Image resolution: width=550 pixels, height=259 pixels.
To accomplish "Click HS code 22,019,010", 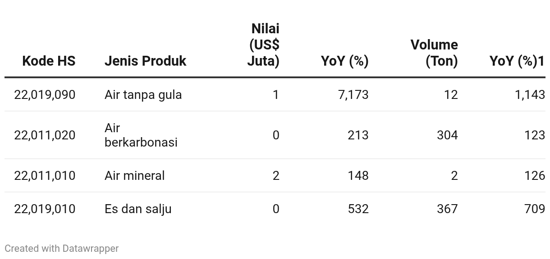I will click(x=45, y=209).
